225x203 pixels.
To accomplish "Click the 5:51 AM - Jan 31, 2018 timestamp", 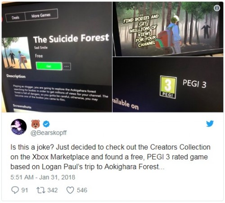I will tap(43, 177).
